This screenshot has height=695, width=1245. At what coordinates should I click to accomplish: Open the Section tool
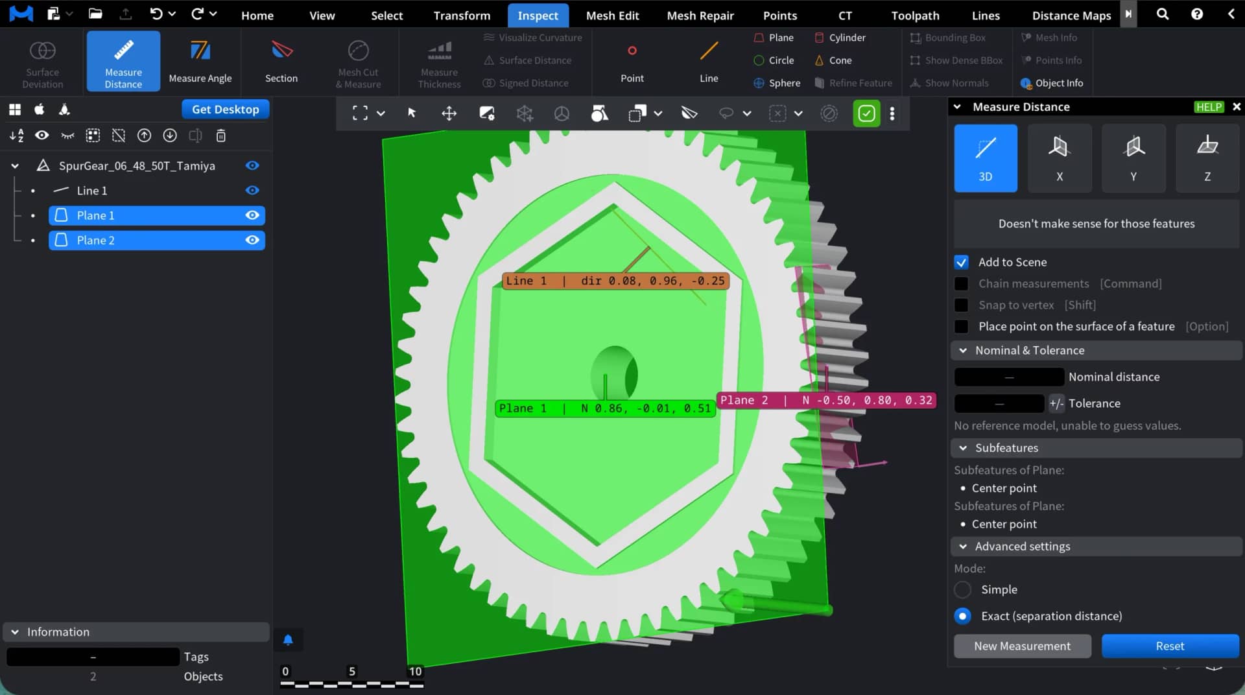pos(281,62)
